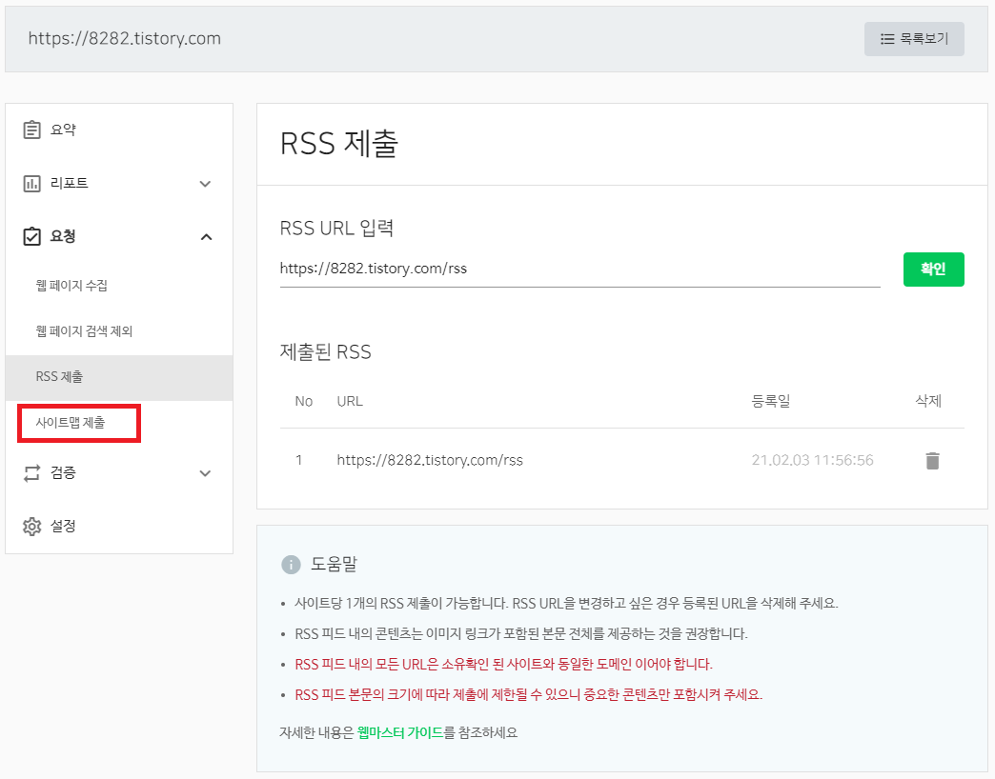This screenshot has height=779, width=995.
Task: Click the RSS URL input field
Action: coord(580,270)
